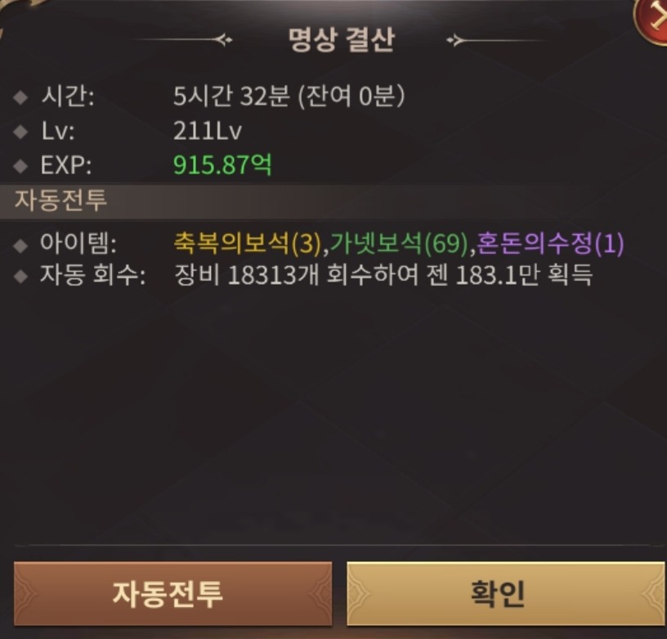Image resolution: width=667 pixels, height=639 pixels.
Task: Tap the purple 혼돈의수정(1) item
Action: tap(550, 244)
